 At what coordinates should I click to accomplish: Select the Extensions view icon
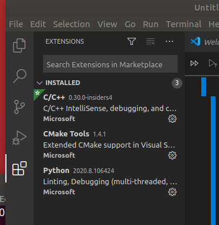click(19, 168)
